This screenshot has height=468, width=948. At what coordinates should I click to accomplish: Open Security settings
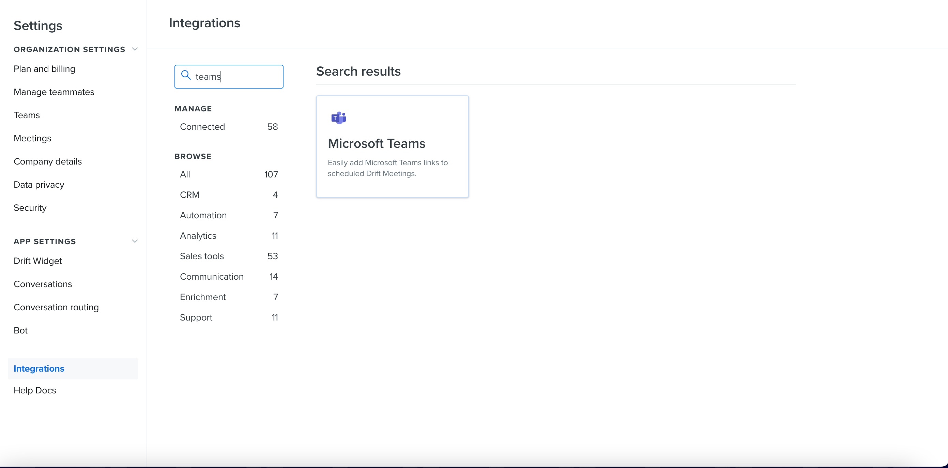click(30, 208)
